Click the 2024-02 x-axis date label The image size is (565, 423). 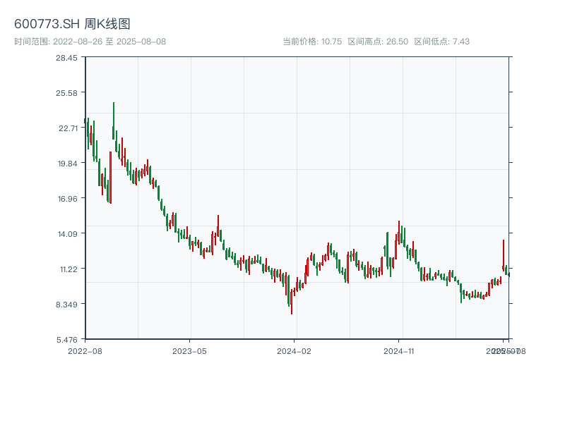point(295,350)
